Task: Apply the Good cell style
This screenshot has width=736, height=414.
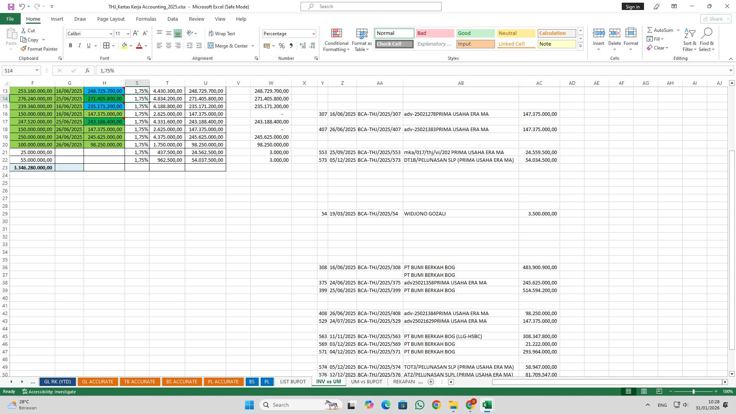Action: pos(475,33)
